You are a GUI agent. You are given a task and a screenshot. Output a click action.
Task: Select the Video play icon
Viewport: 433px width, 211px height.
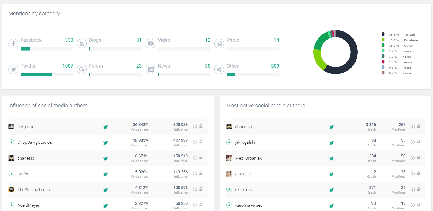coord(151,44)
